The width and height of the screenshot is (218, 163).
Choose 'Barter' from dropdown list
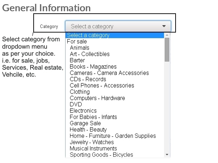(77, 60)
